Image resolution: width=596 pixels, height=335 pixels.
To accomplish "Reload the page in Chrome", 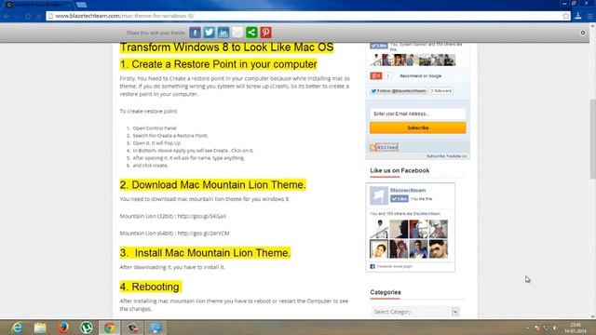I will [28, 17].
